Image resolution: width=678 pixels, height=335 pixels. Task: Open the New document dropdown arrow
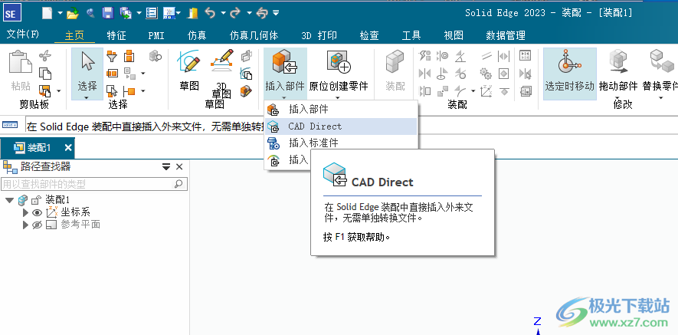[x=59, y=14]
